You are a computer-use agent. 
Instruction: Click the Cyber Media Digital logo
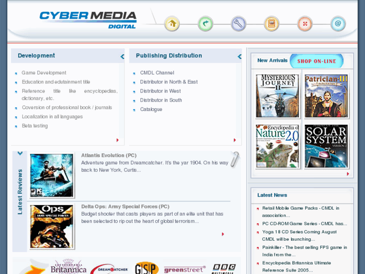pos(88,20)
